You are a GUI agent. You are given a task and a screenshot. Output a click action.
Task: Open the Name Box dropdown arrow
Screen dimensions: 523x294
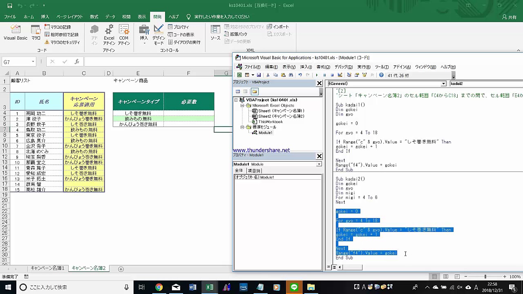pos(33,62)
